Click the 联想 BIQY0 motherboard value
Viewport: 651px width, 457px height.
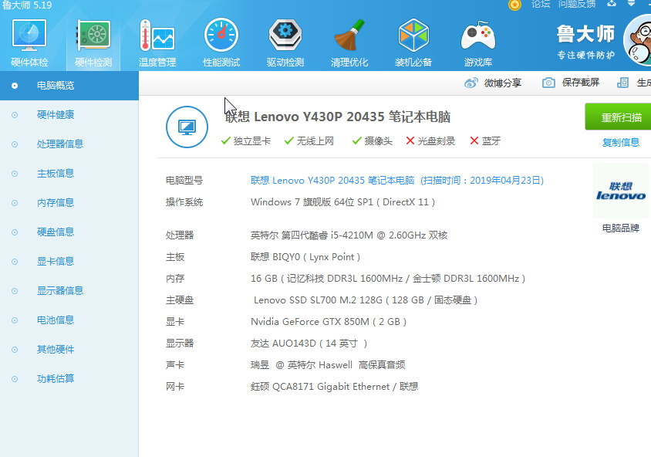point(305,257)
